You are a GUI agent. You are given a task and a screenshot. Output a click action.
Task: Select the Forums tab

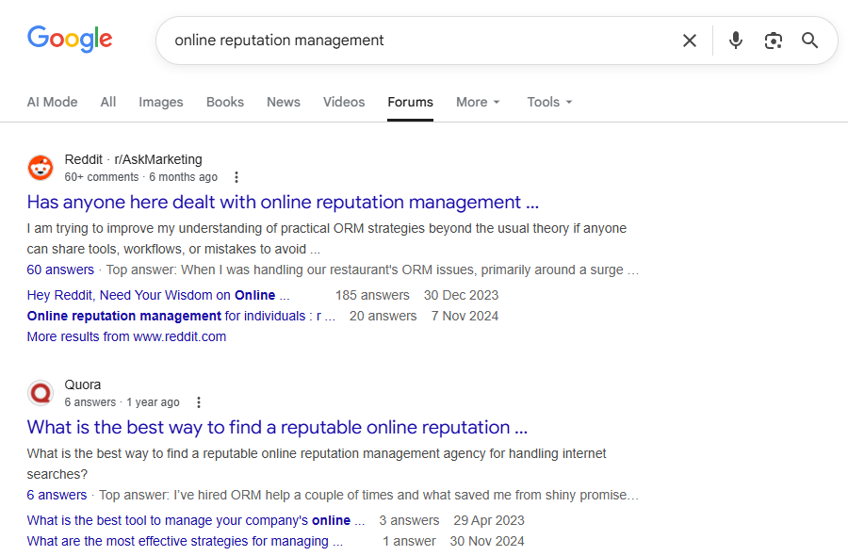point(411,102)
